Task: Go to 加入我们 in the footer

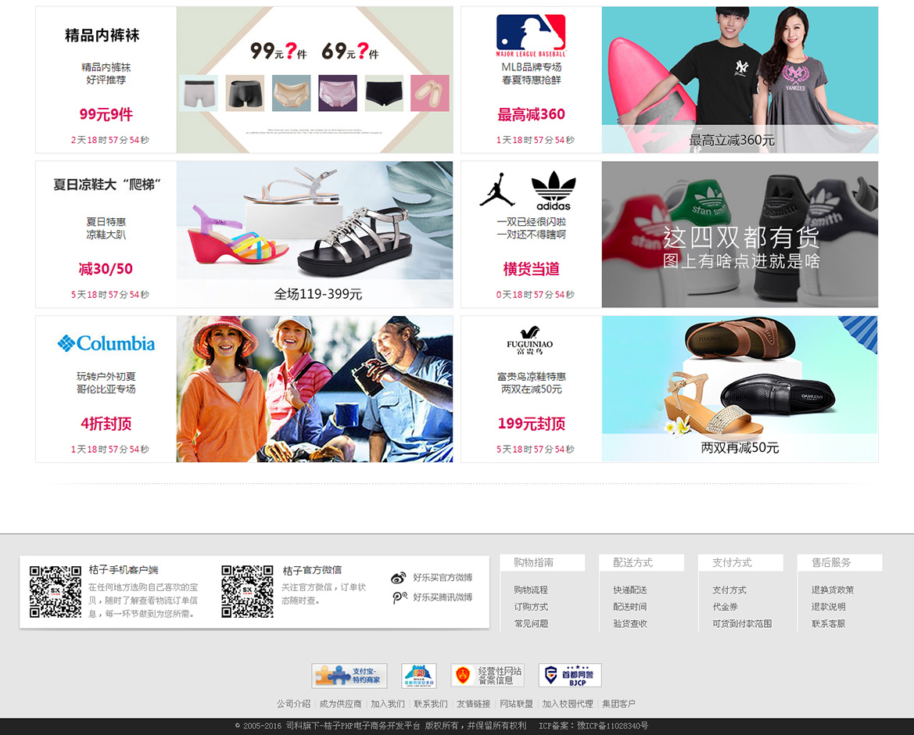Action: 388,704
